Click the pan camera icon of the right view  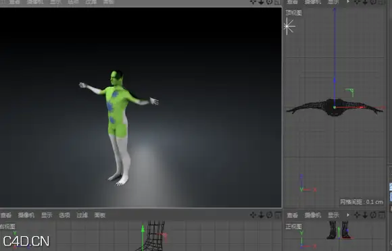(x=253, y=215)
